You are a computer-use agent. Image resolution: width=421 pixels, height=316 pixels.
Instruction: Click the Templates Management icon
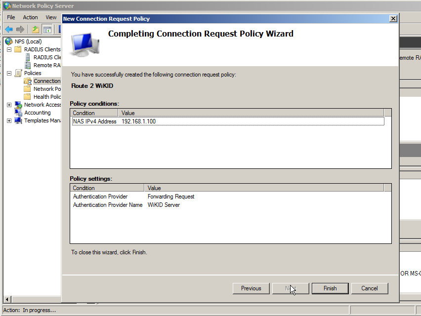coord(18,120)
